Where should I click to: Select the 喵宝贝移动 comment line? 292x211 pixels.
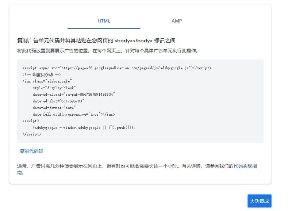coord(42,75)
